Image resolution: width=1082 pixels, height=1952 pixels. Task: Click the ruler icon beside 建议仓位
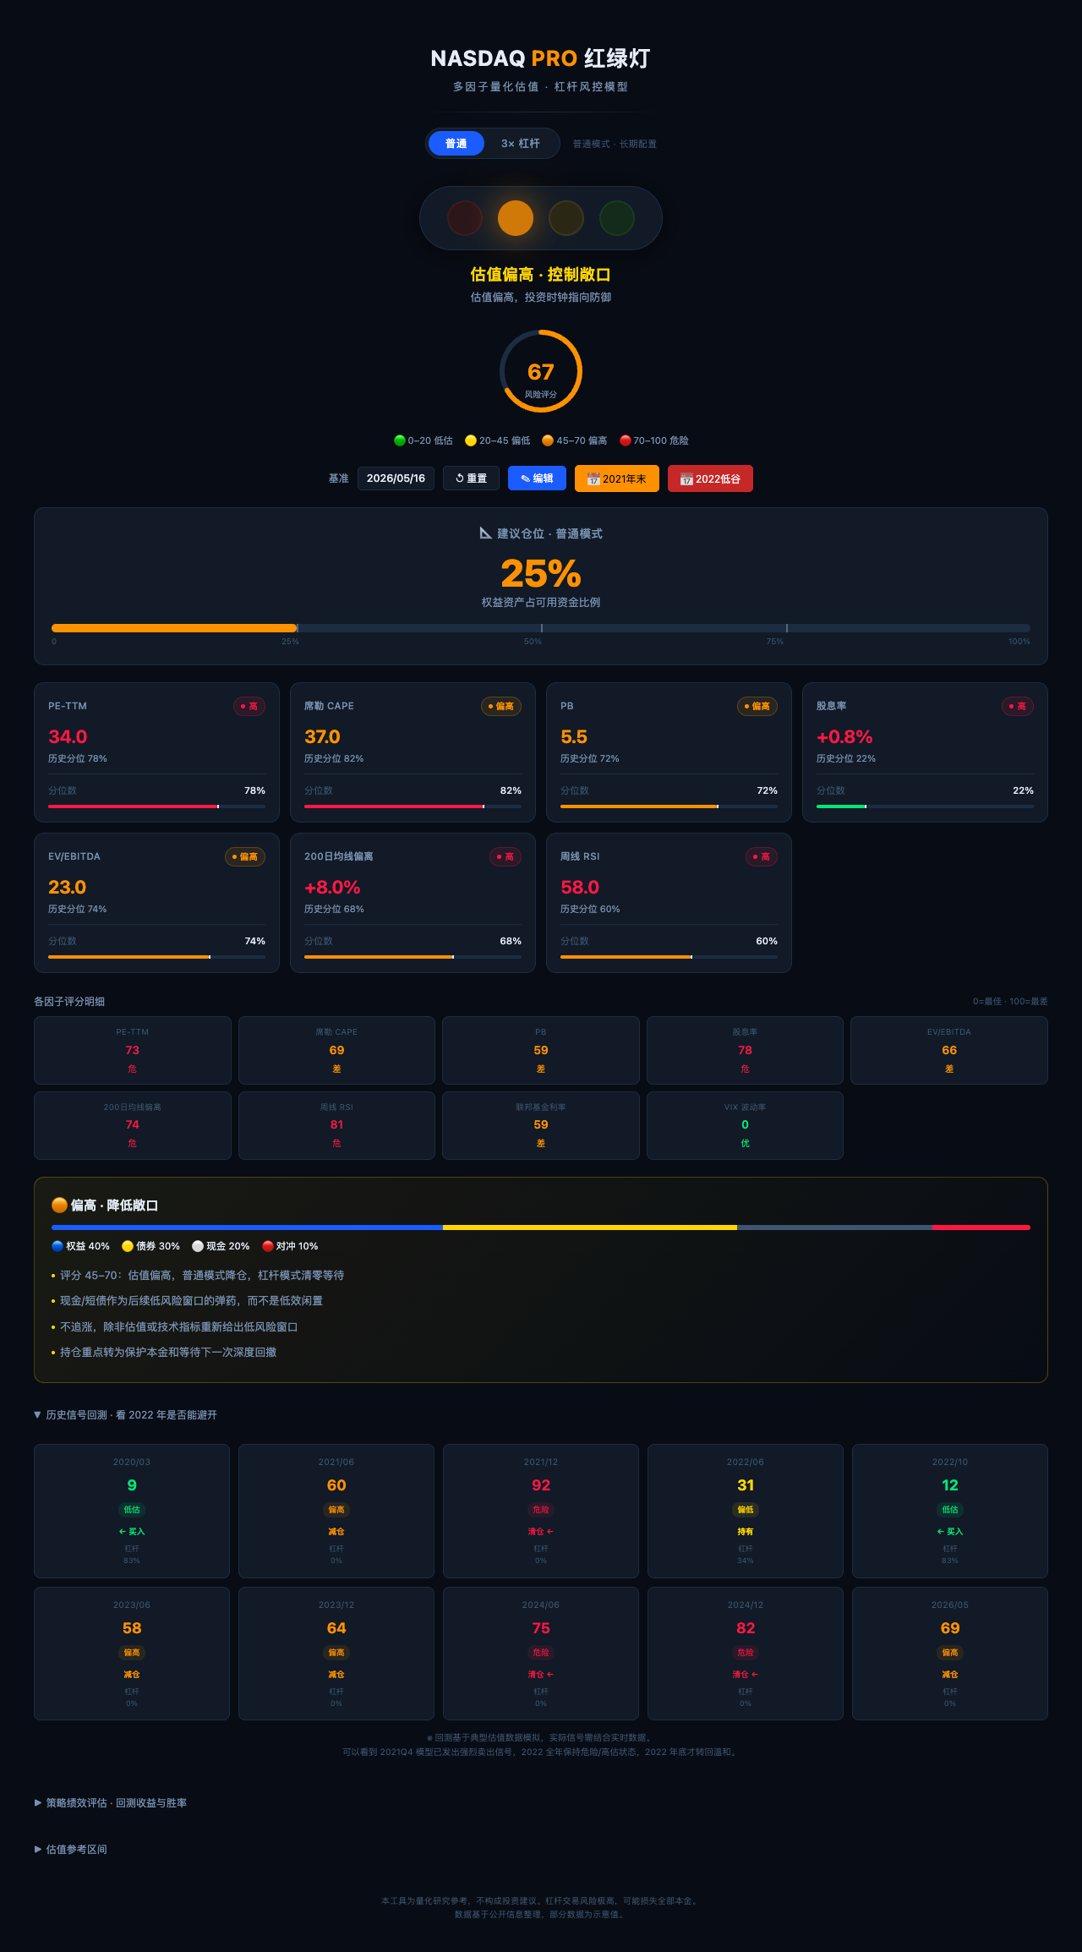486,533
